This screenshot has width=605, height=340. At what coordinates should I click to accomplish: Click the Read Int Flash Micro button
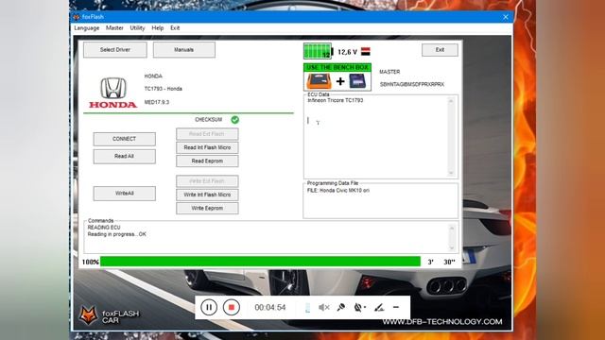(x=207, y=147)
